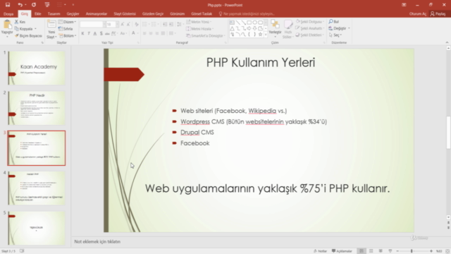Select the text box shape in gallery
Screen dimensions: 451x254
(232, 23)
